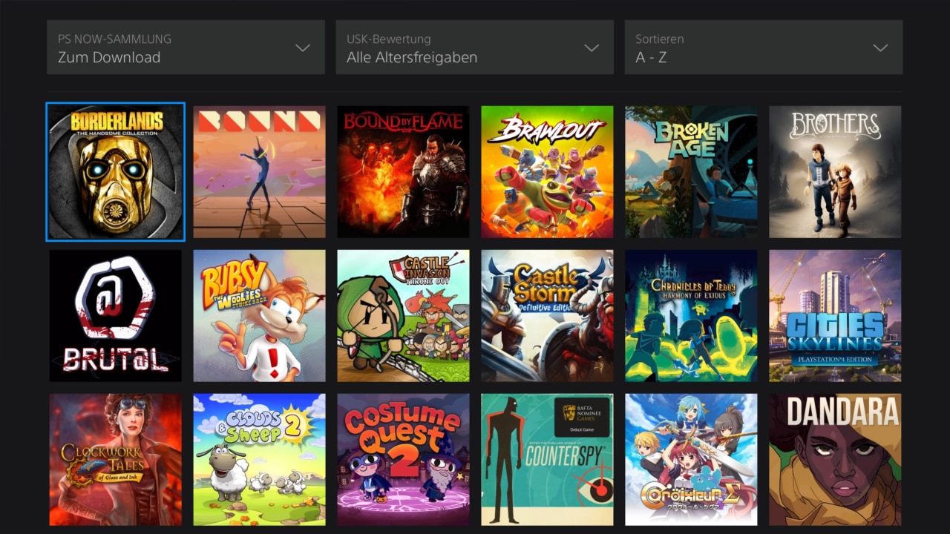Open the Croixleur Sigma game cover
950x534 pixels.
[x=691, y=460]
